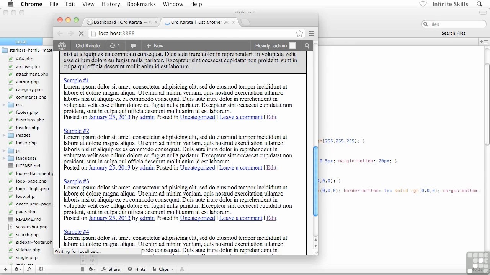This screenshot has width=490, height=275.
Task: Open the updates icon showing 1
Action: pyautogui.click(x=115, y=46)
